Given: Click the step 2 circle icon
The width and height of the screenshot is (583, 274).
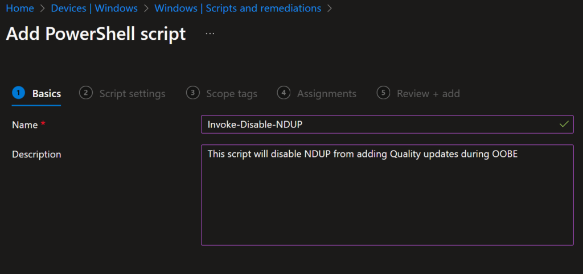Looking at the screenshot, I should pyautogui.click(x=85, y=93).
